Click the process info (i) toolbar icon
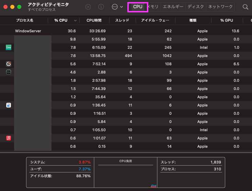The height and width of the screenshot is (191, 252). [101, 7]
